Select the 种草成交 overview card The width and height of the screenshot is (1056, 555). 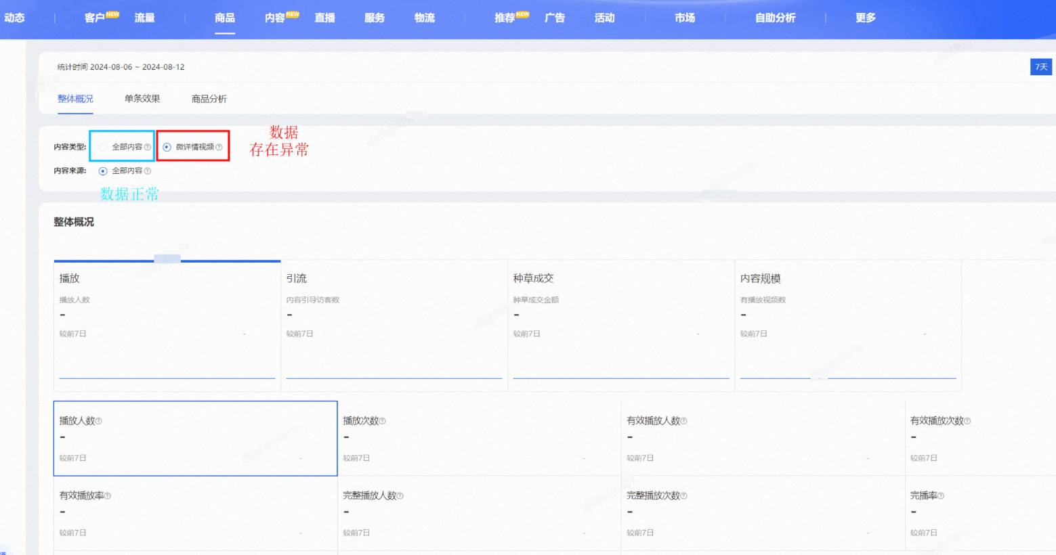pos(621,326)
